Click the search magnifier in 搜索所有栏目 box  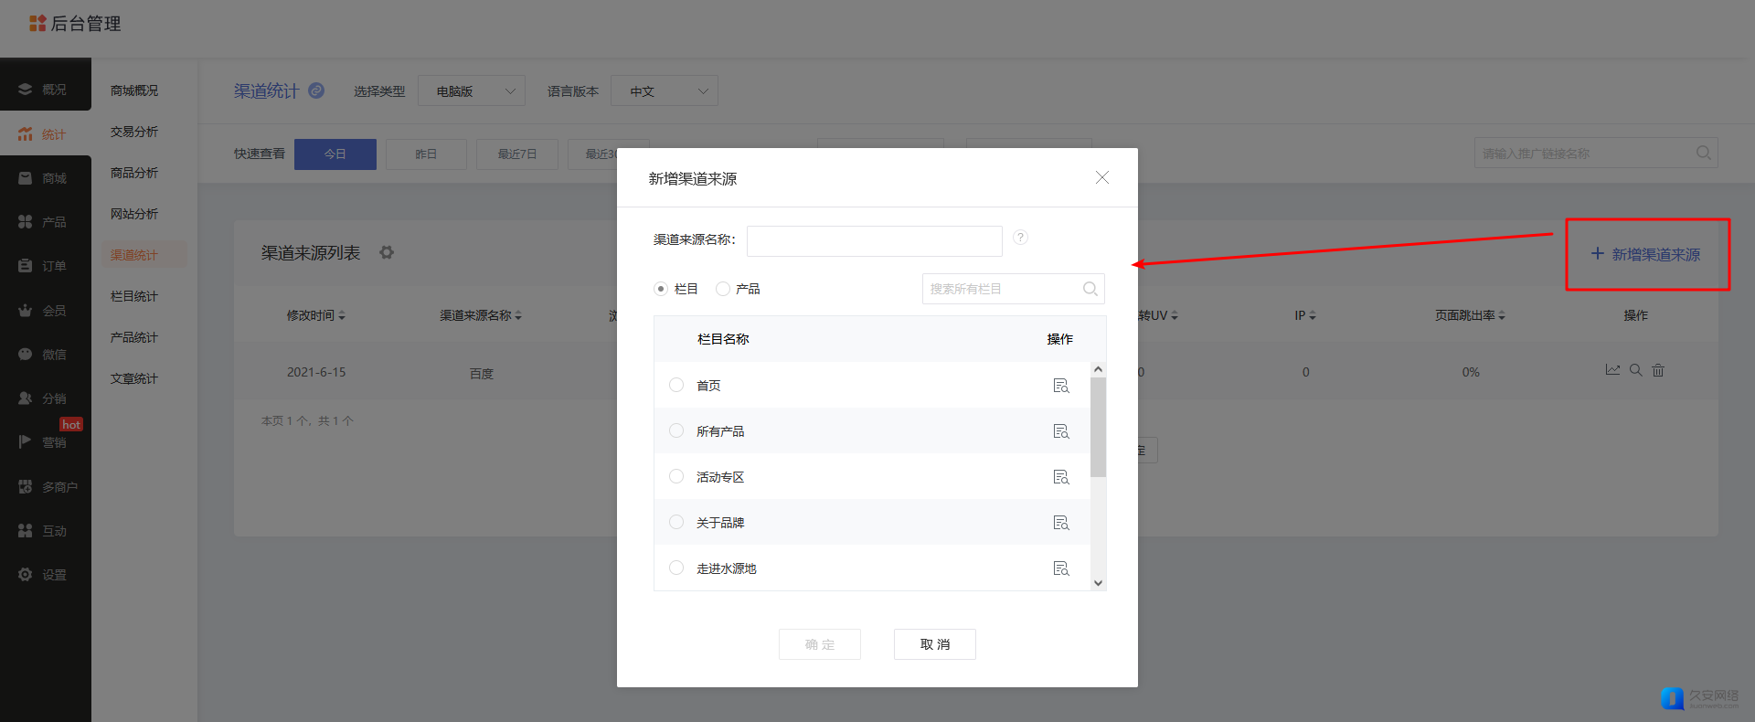(1090, 289)
